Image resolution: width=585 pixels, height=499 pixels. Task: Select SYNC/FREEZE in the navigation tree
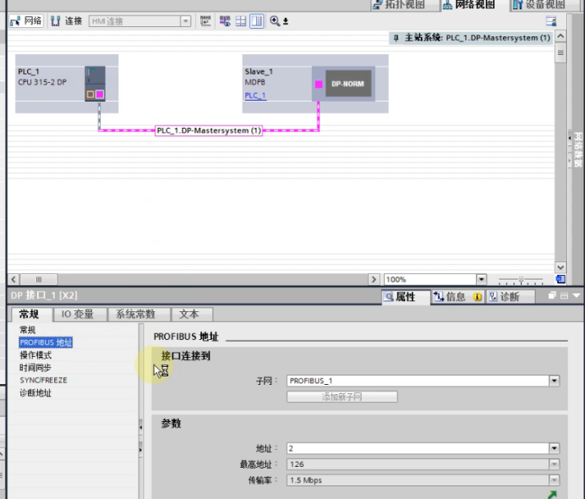point(44,381)
